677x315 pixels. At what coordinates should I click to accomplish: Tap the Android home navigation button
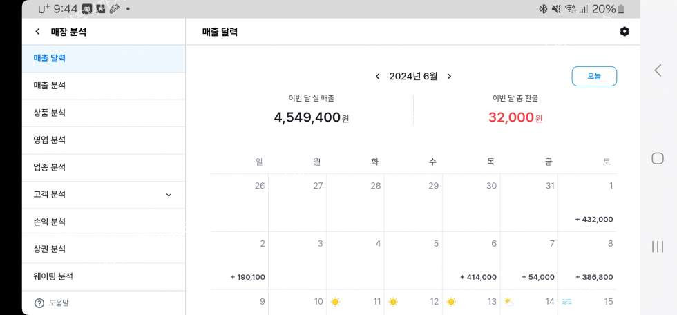658,158
